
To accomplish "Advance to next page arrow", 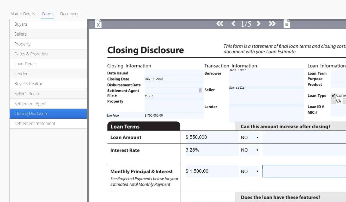I will tap(258, 24).
